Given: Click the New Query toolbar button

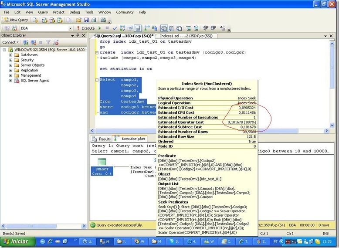Looking at the screenshot, I should [16, 20].
